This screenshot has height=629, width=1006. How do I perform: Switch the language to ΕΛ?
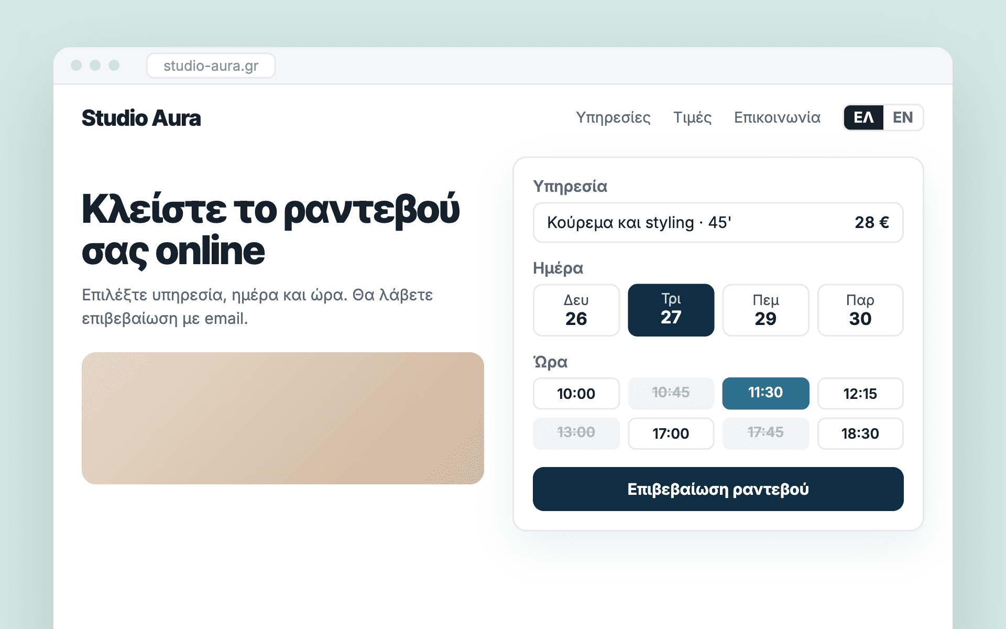click(863, 117)
